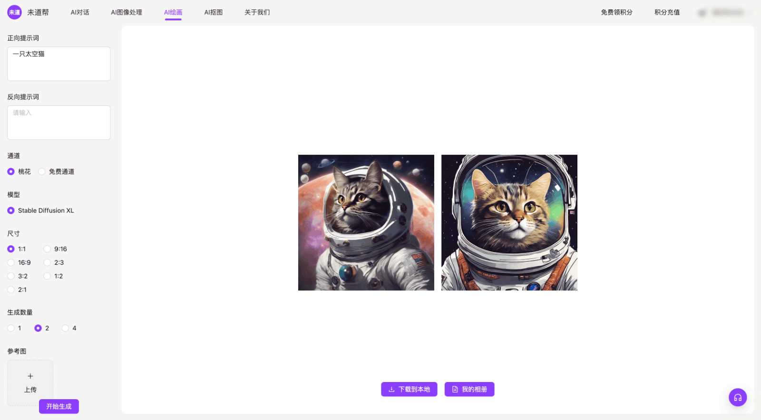761x420 pixels.
Task: Click the blurred username in header
Action: tap(728, 13)
